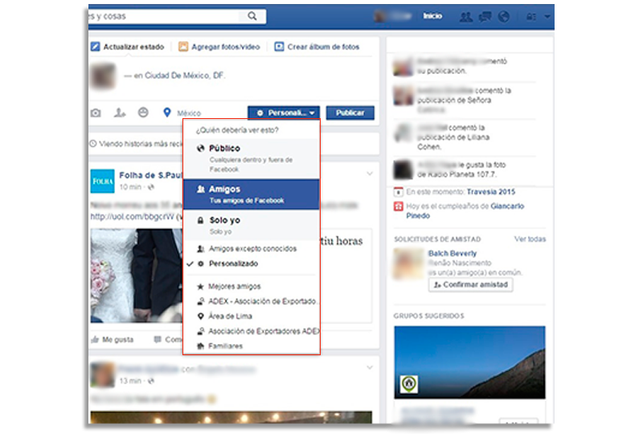Click the Publicar button
Viewport: 643px width, 434px height.
350,113
